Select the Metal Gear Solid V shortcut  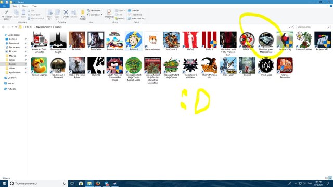228,44
